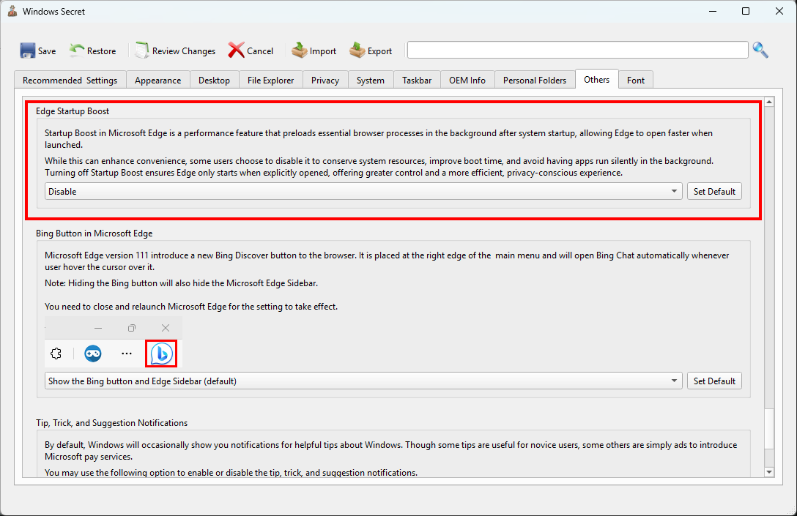Switch to the Recommended Settings tab
This screenshot has height=516, width=797.
pyautogui.click(x=70, y=81)
